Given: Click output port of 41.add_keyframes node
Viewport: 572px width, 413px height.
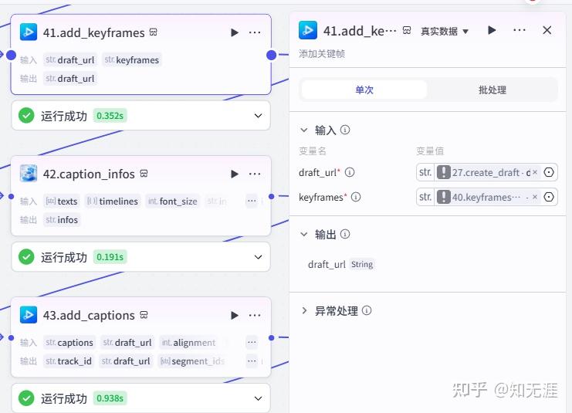Looking at the screenshot, I should [272, 55].
